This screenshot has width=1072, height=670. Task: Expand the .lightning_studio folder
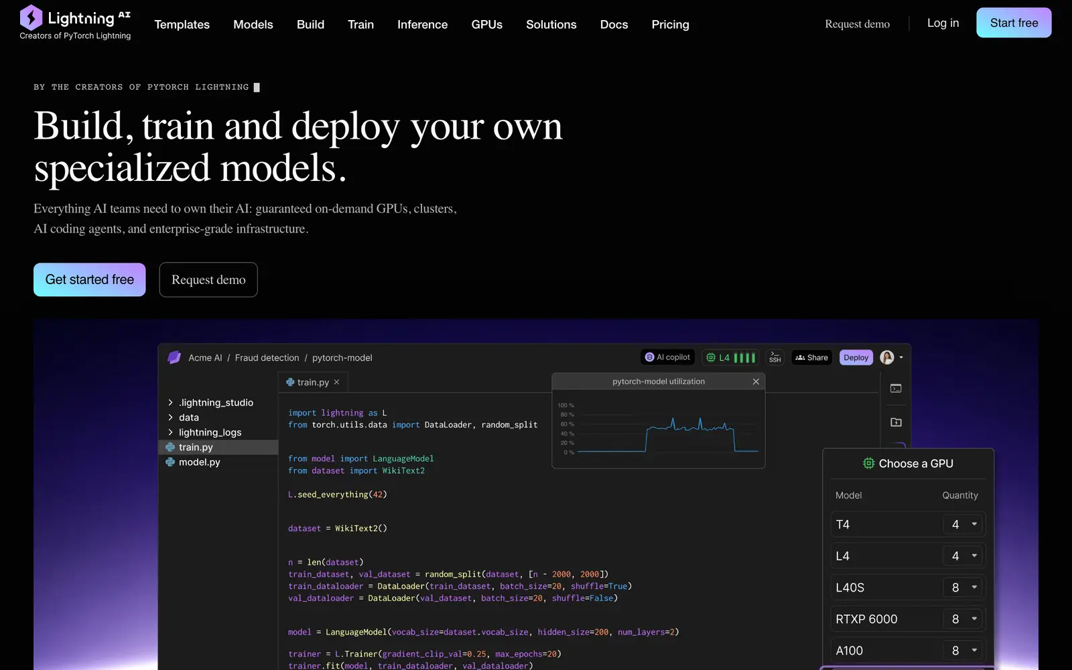coord(170,403)
